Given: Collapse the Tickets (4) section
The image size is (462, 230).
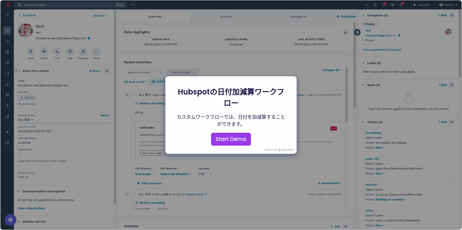Looking at the screenshot, I should pyautogui.click(x=364, y=122).
